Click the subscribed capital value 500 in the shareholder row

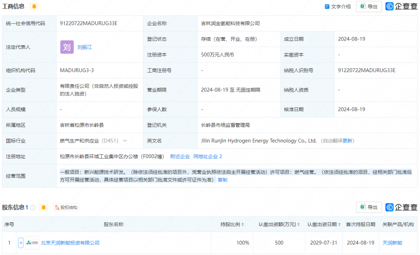279,243
